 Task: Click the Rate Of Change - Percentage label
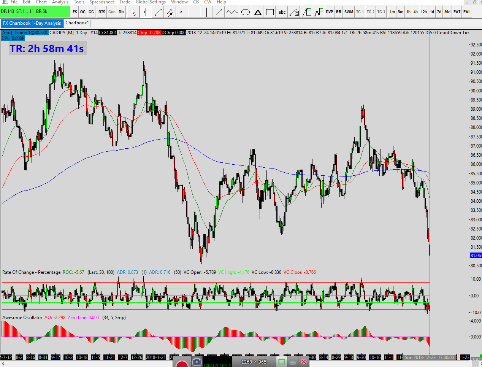tap(31, 272)
